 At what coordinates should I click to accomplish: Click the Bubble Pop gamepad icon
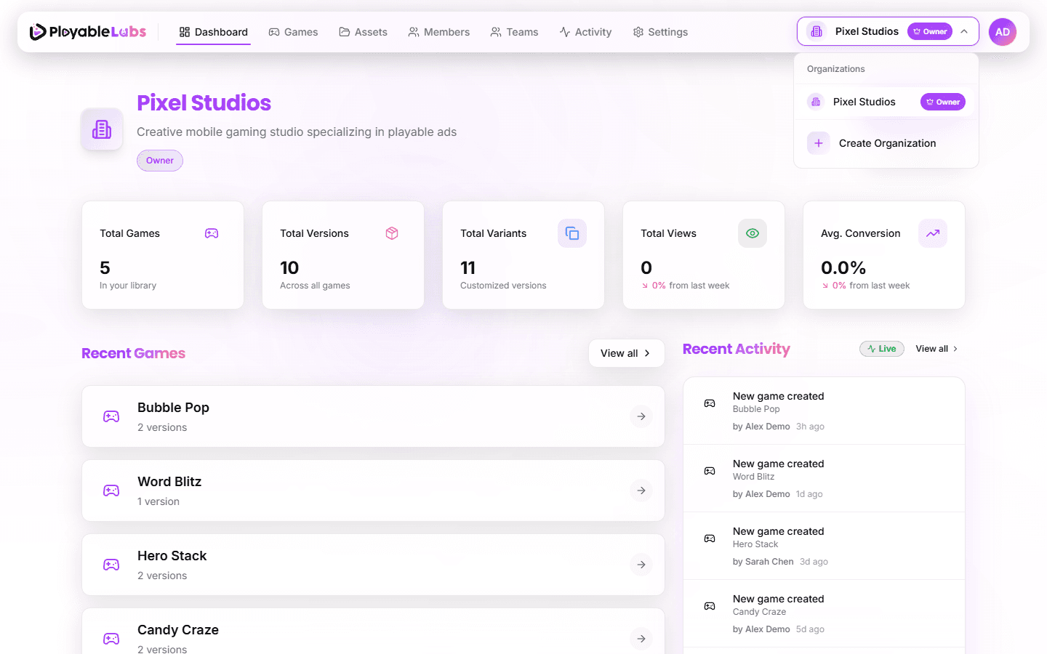point(111,416)
